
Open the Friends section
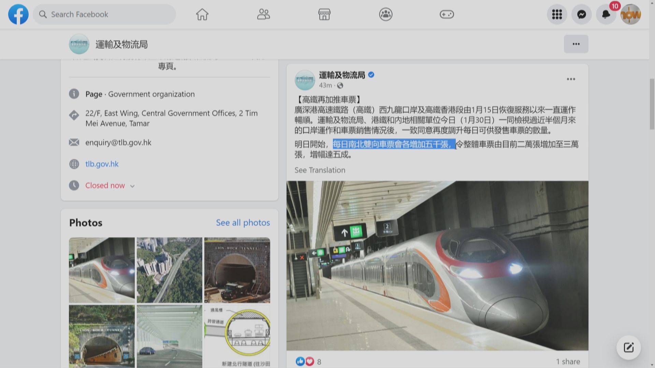[x=263, y=14]
